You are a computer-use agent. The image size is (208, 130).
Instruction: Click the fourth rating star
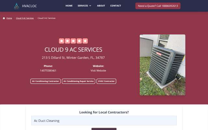(x=79, y=41)
